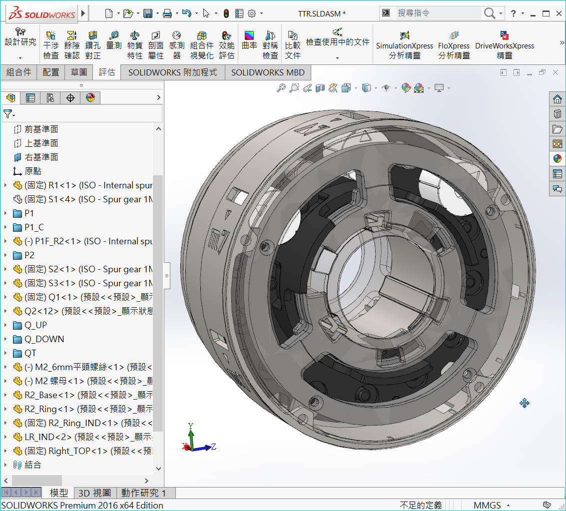Click the home icon in task pane
566x511 pixels.
558,99
